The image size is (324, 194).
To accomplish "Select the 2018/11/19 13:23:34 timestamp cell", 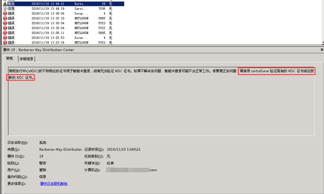I will (x=48, y=42).
